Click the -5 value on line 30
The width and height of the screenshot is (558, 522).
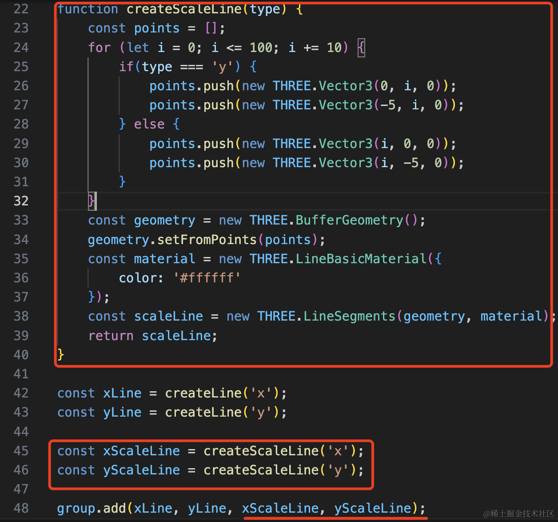[411, 163]
